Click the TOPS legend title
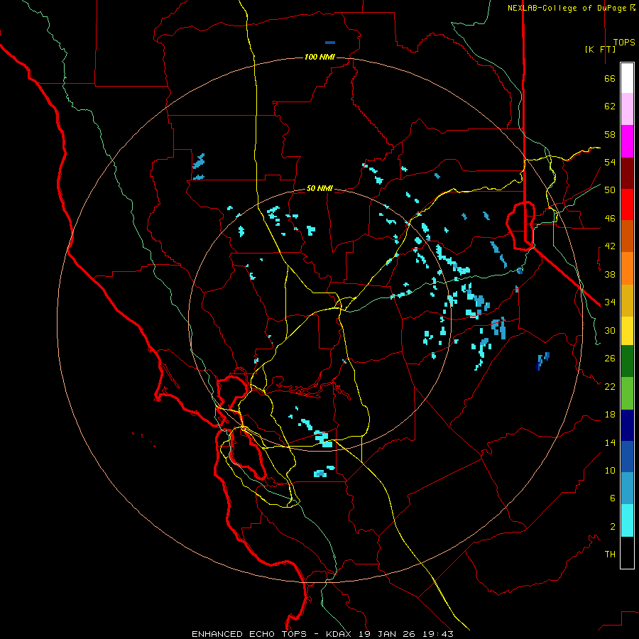The image size is (639, 639). pyautogui.click(x=624, y=43)
